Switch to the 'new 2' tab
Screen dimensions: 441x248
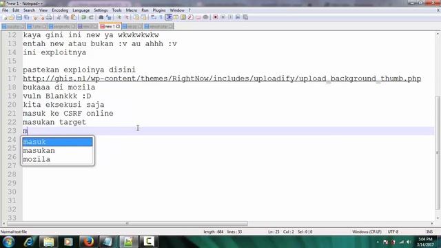[x=88, y=26]
